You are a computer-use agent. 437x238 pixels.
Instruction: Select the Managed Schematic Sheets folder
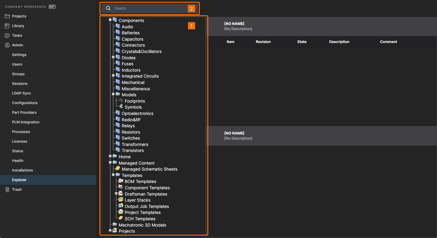[149, 169]
